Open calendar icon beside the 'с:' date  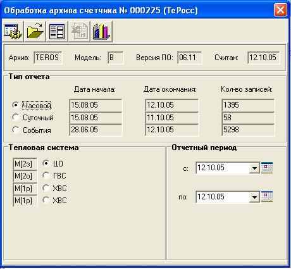pyautogui.click(x=267, y=168)
